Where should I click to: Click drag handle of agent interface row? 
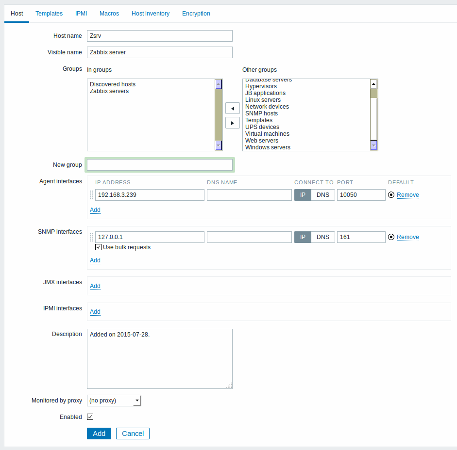(x=91, y=195)
